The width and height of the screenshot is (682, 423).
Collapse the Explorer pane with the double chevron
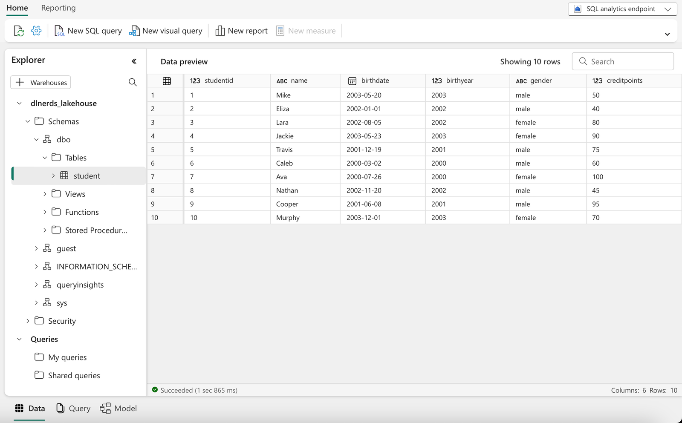[133, 61]
